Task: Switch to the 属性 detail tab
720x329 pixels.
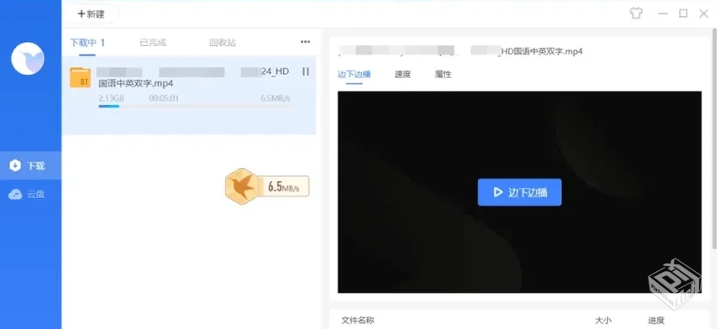Action: point(443,75)
